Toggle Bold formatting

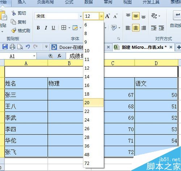(x=38, y=28)
